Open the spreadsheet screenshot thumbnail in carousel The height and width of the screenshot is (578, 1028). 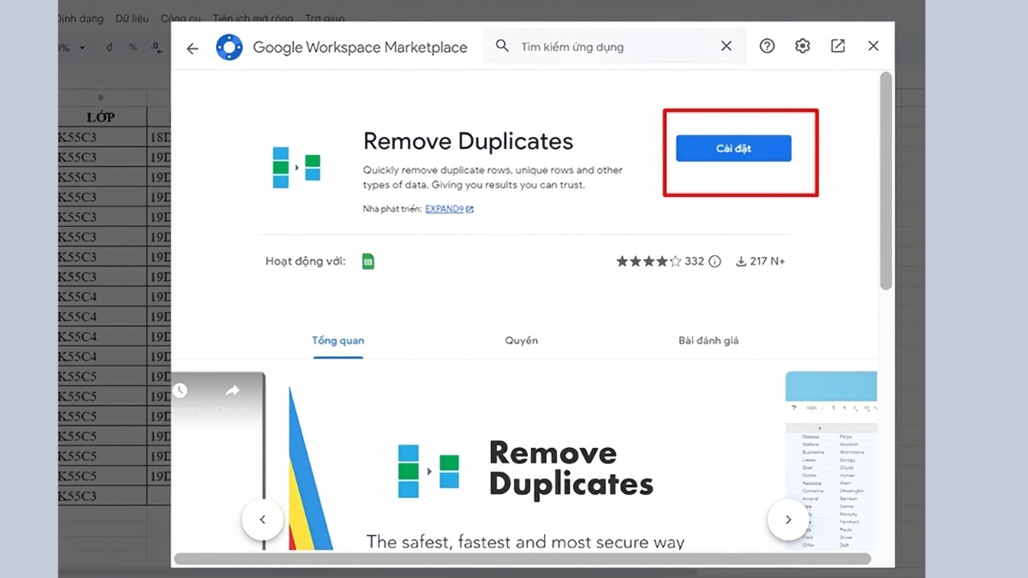click(831, 461)
